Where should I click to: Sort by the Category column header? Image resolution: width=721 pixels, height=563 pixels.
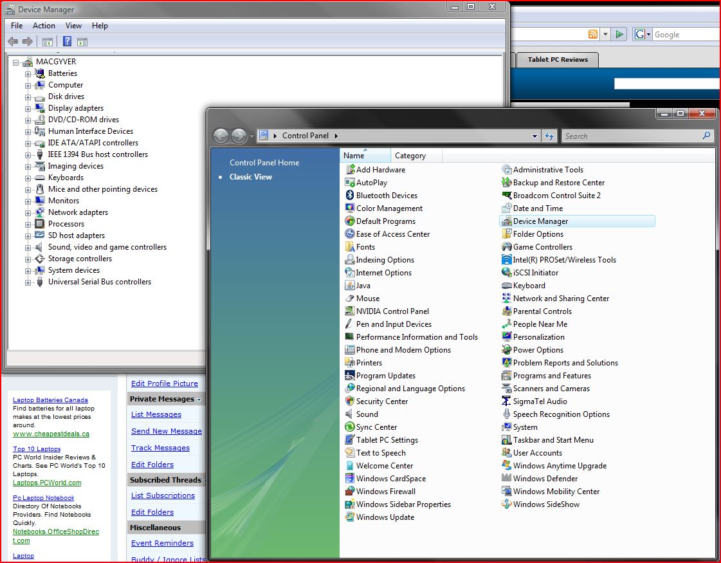(416, 156)
